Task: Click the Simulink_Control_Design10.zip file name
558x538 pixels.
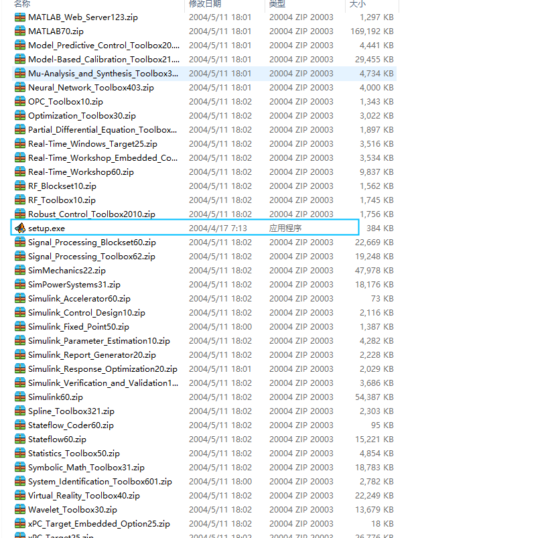Action: point(87,313)
